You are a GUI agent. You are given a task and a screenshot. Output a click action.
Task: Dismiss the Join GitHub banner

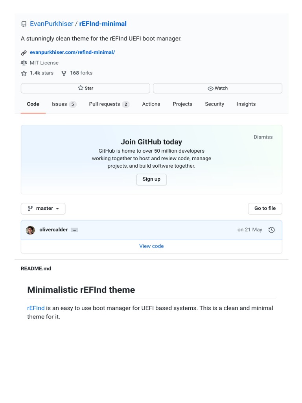263,137
